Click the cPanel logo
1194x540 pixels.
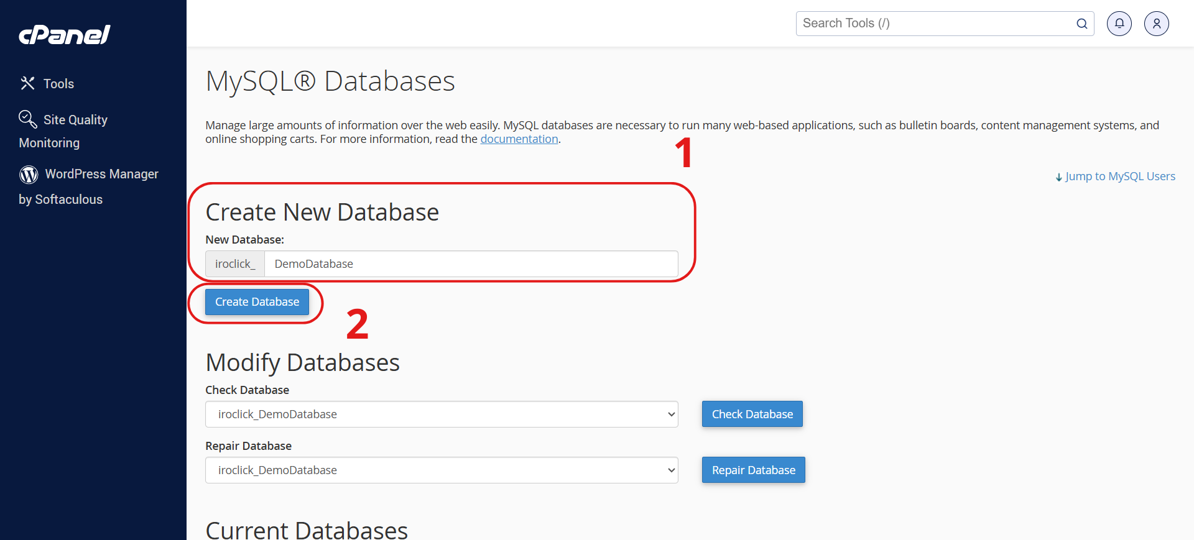click(65, 35)
